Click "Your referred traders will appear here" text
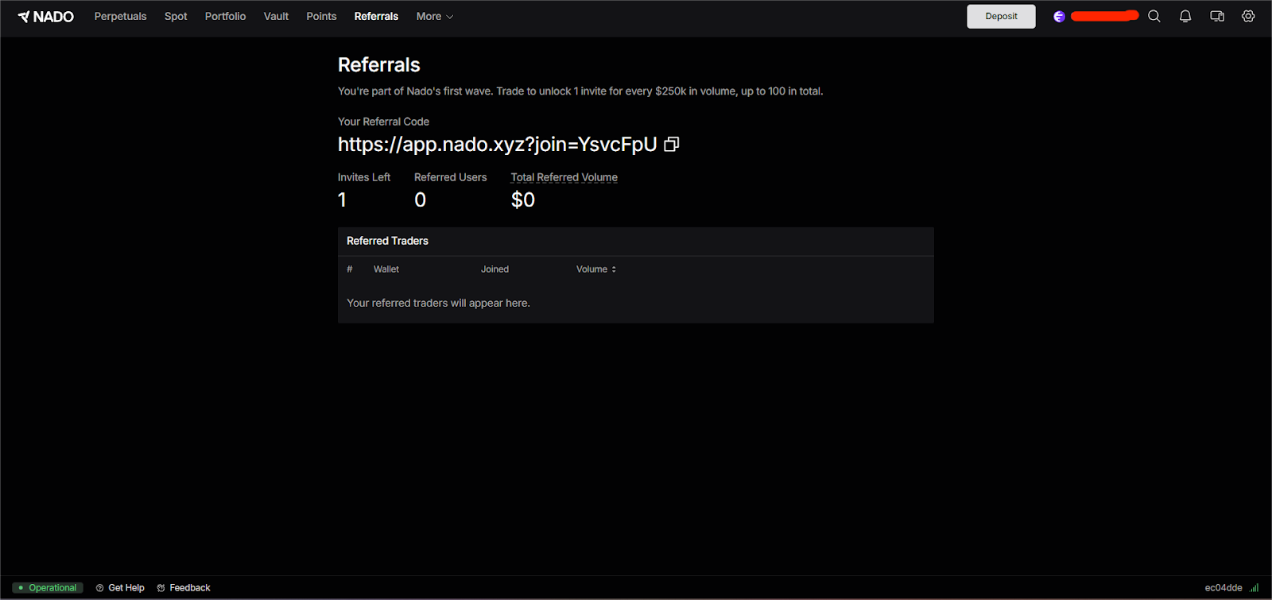1272x600 pixels. tap(438, 303)
